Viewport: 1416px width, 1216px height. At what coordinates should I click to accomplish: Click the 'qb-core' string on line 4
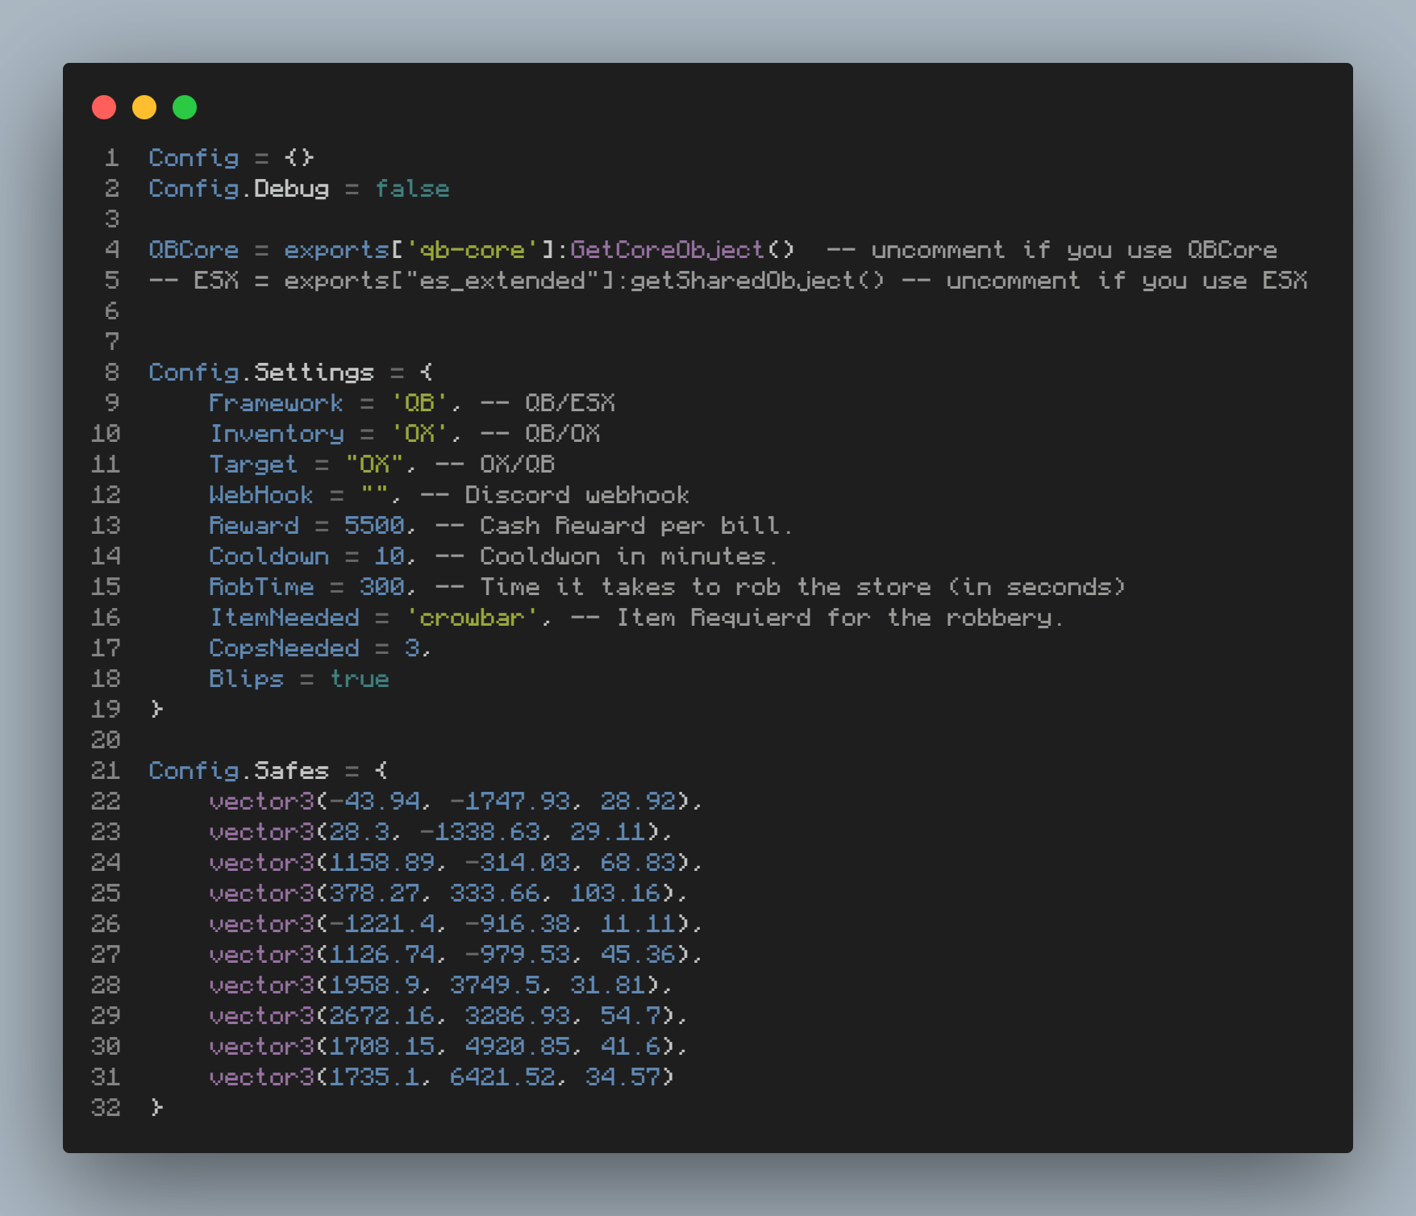(x=473, y=250)
